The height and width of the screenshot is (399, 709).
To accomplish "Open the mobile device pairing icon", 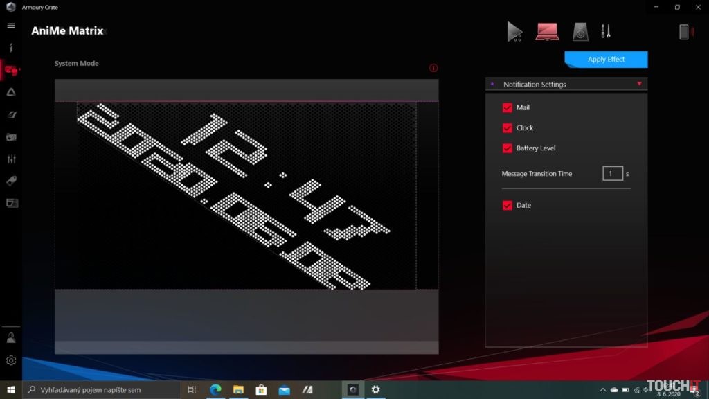I will [685, 31].
